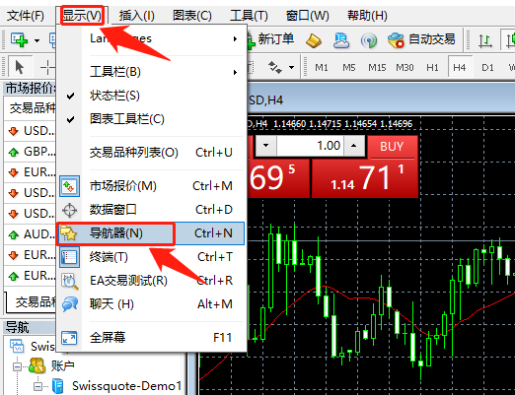515x395 pixels.
Task: Click the navigator root Swis icon
Action: [x=17, y=346]
